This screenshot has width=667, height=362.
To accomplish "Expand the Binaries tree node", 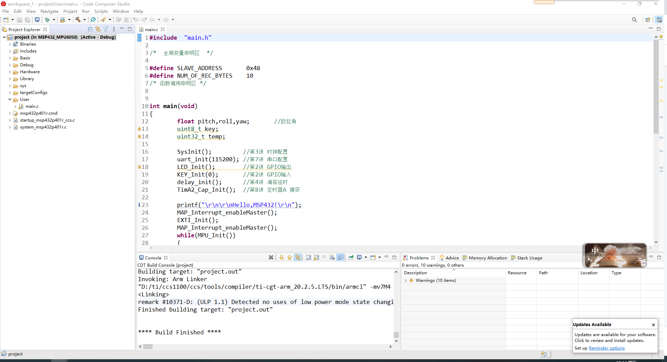I will coord(10,44).
